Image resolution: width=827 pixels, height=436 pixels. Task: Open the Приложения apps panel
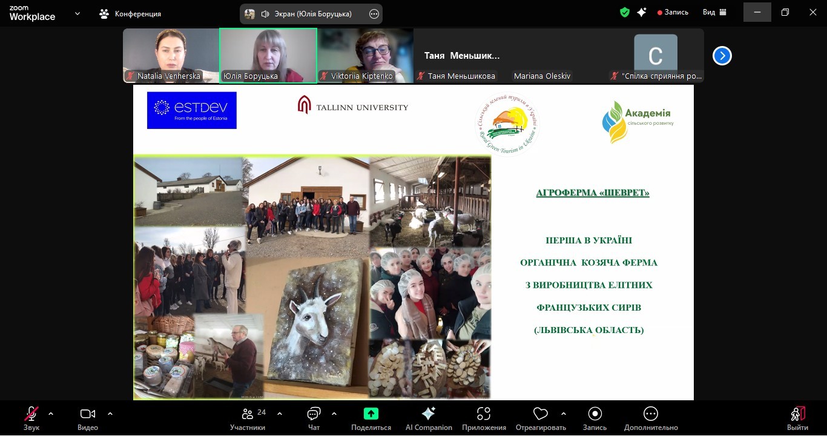(x=483, y=418)
